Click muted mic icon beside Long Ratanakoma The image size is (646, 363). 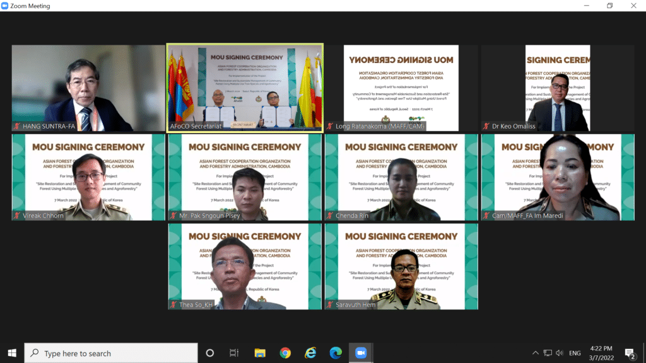click(x=330, y=126)
